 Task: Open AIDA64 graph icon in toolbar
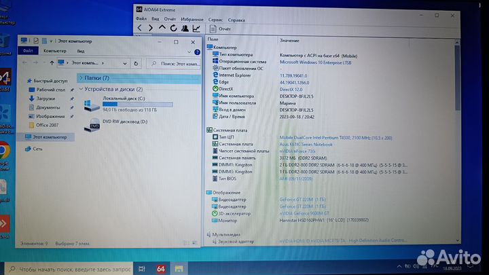[x=196, y=29]
